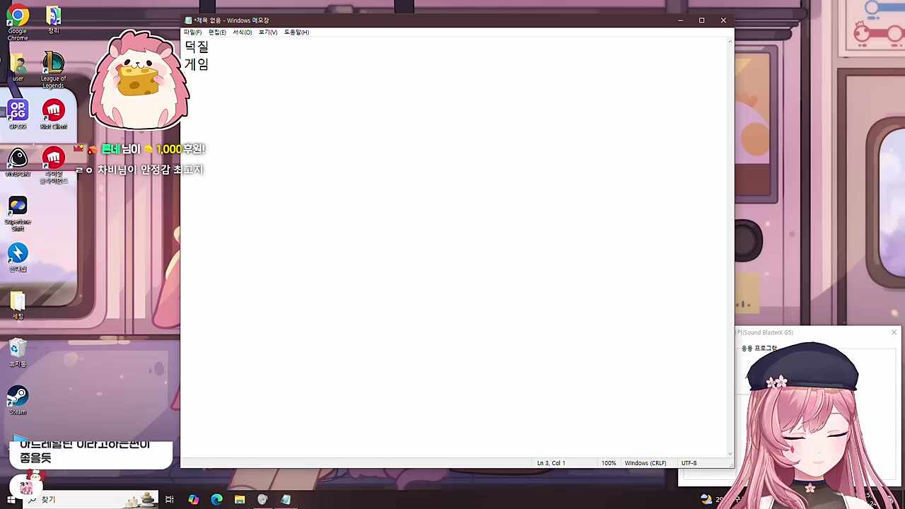Open the 서식(O) menu in Notepad
This screenshot has height=509, width=905.
coord(243,33)
